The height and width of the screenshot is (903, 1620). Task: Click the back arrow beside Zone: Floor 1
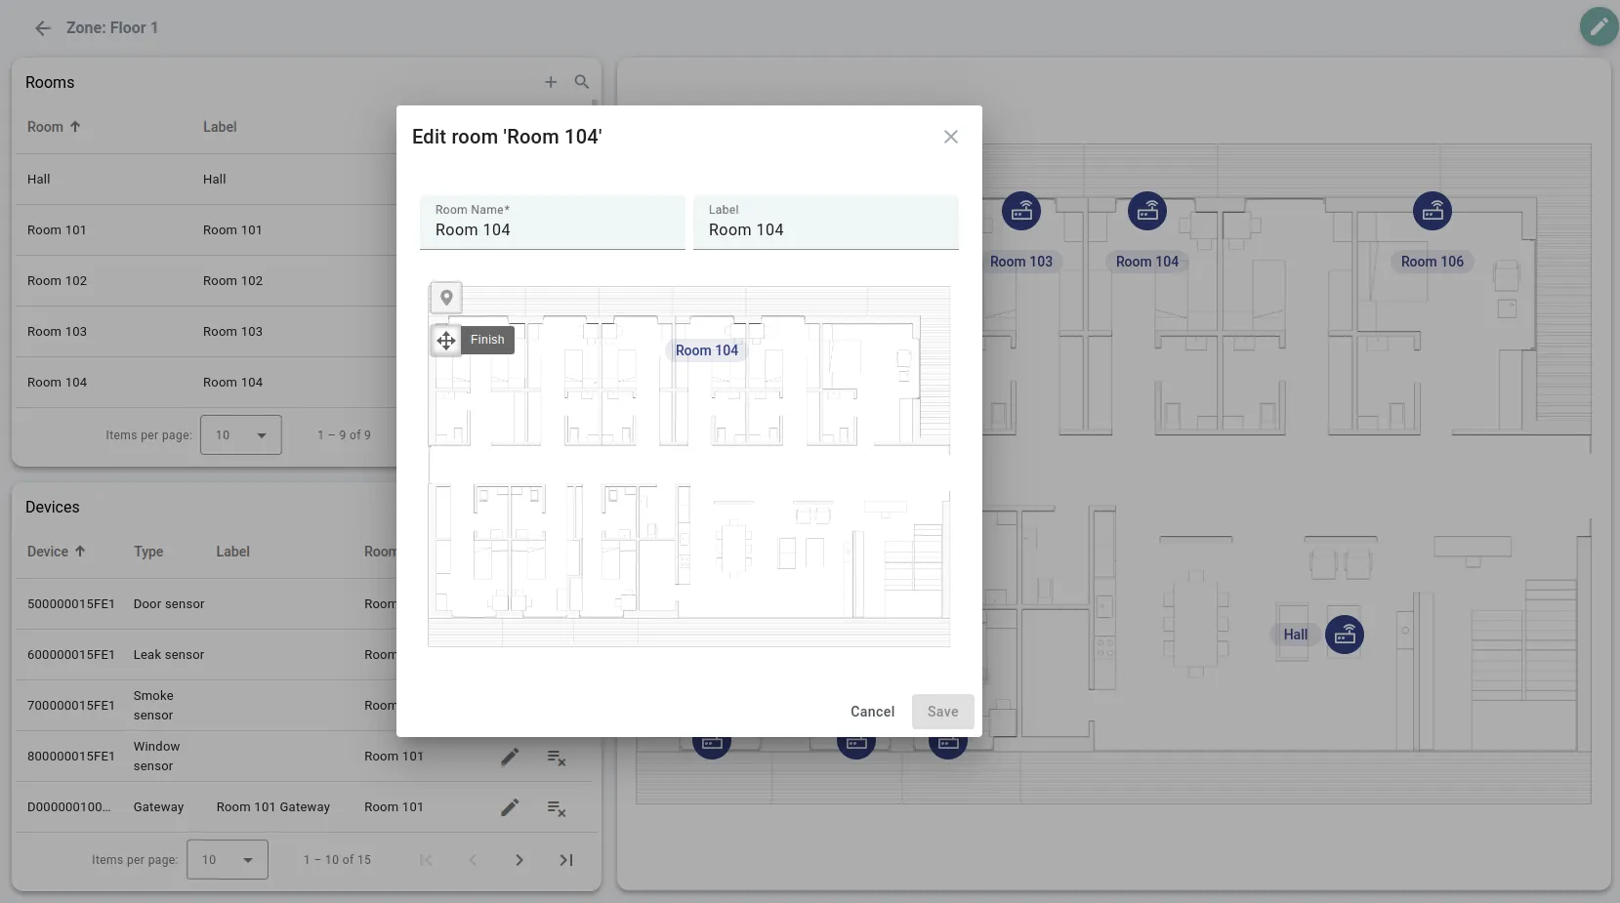tap(43, 28)
